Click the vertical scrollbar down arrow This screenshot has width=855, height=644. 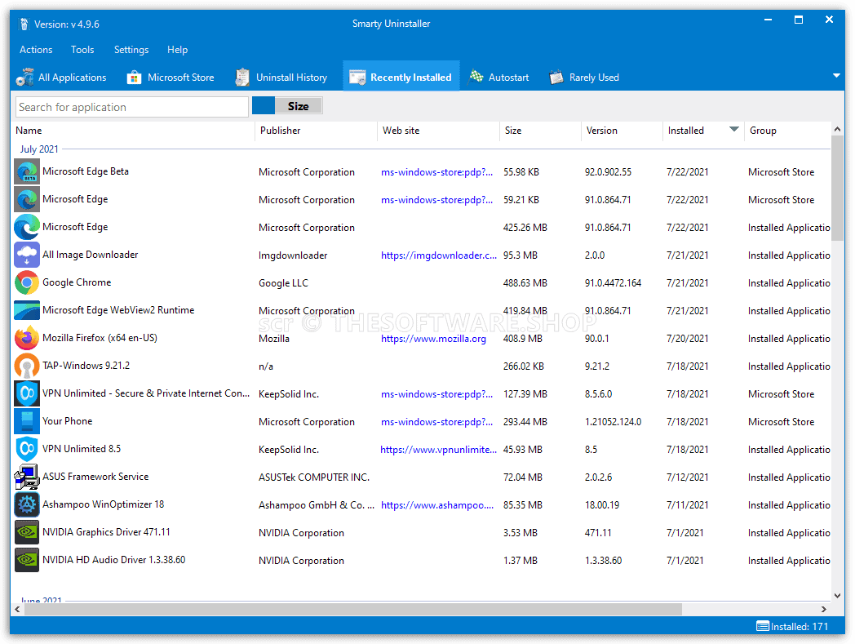(x=838, y=596)
